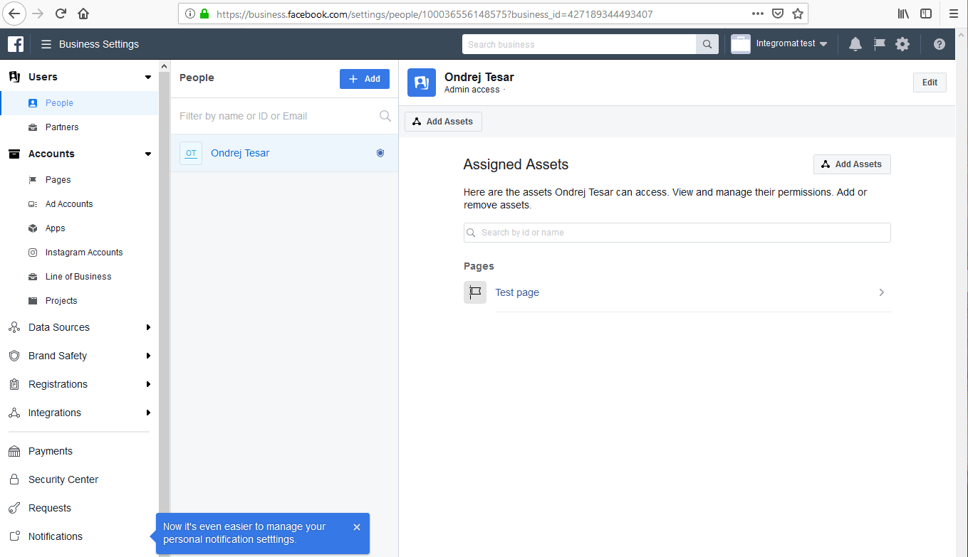The height and width of the screenshot is (557, 968).
Task: Bookmark this page with the star icon
Action: pyautogui.click(x=798, y=14)
